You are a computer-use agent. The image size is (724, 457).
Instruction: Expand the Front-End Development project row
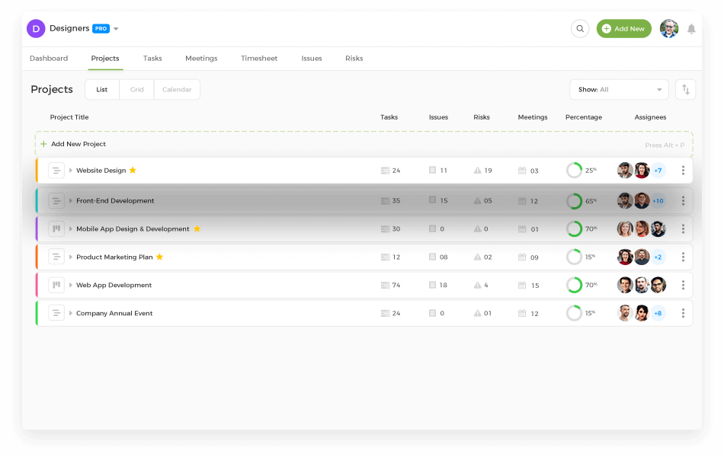[71, 201]
